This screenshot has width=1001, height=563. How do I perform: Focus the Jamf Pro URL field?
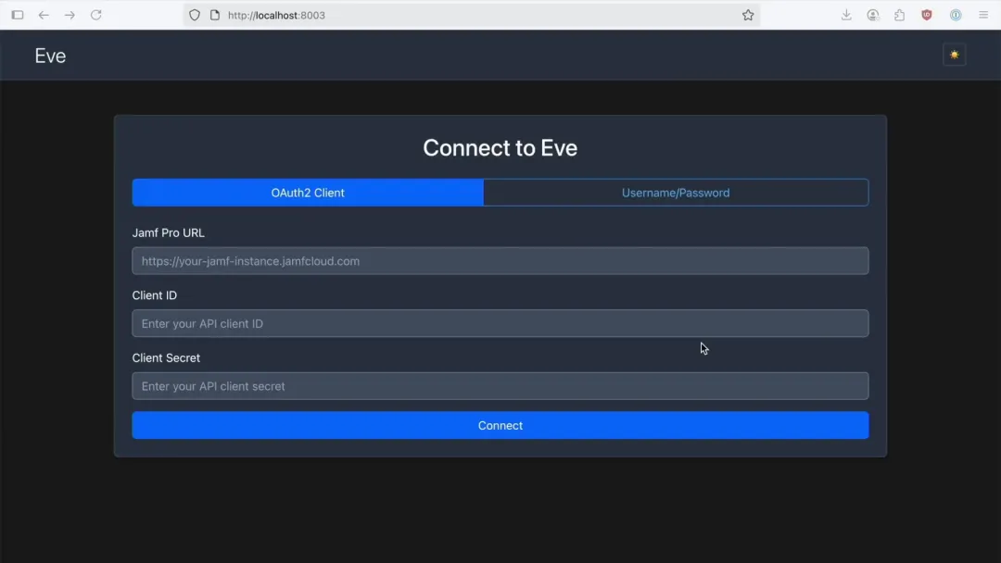coord(500,261)
